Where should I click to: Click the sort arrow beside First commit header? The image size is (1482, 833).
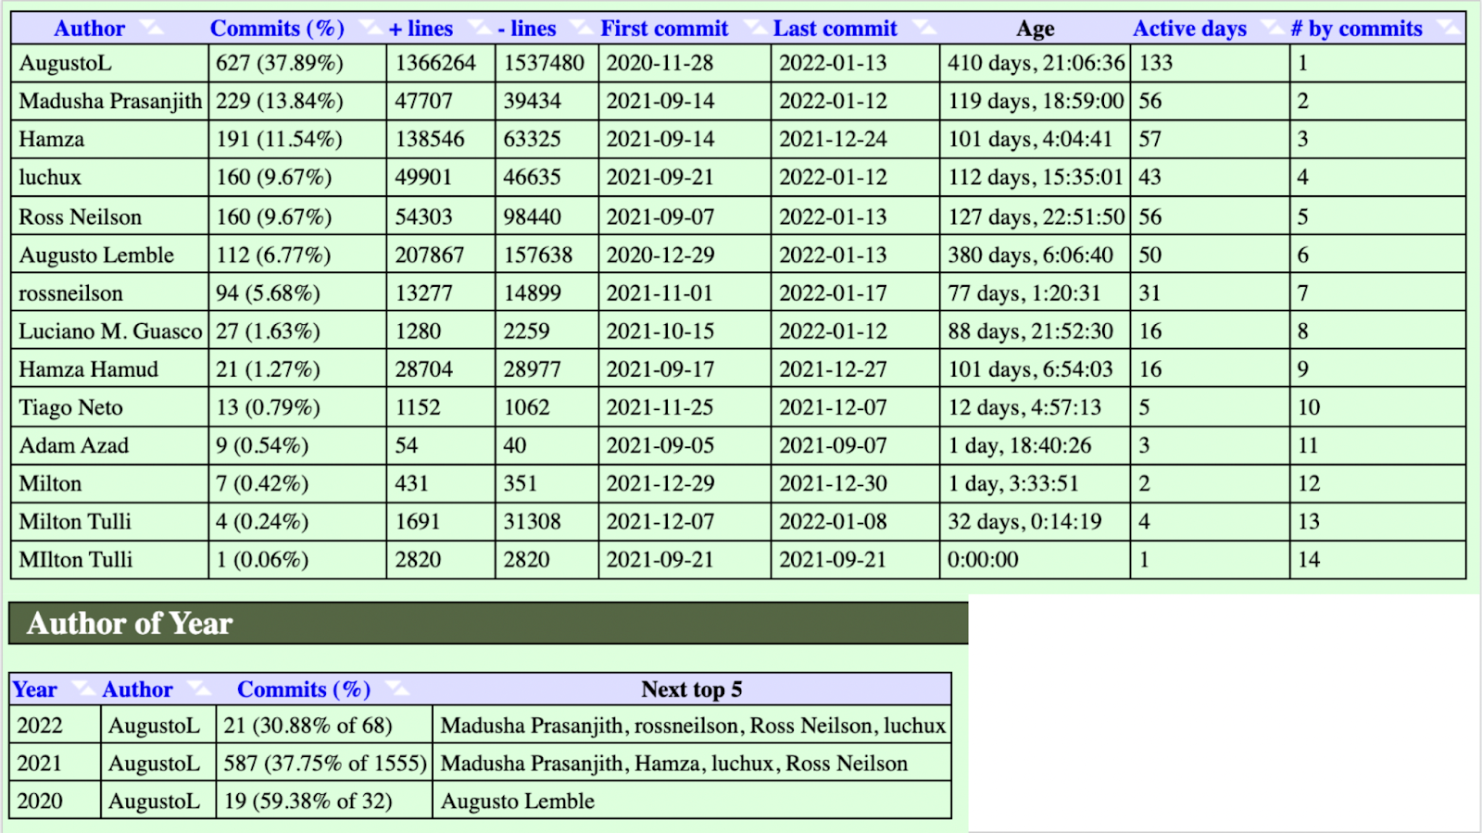point(755,29)
